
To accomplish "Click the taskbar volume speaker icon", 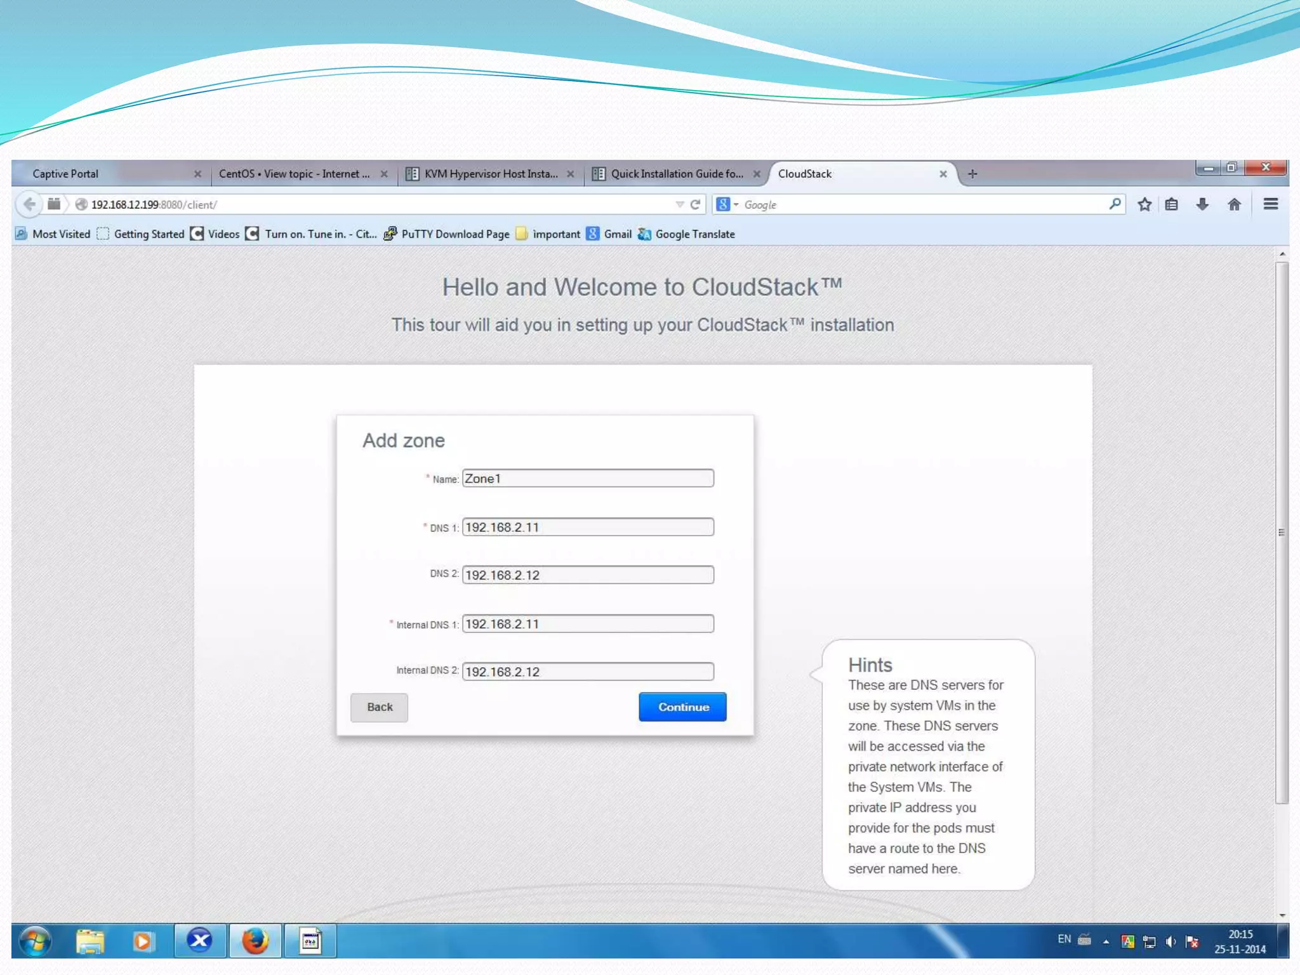I will (1171, 941).
